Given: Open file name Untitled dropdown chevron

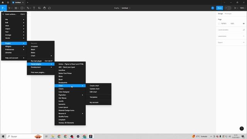Looking at the screenshot, I should pos(130,8).
